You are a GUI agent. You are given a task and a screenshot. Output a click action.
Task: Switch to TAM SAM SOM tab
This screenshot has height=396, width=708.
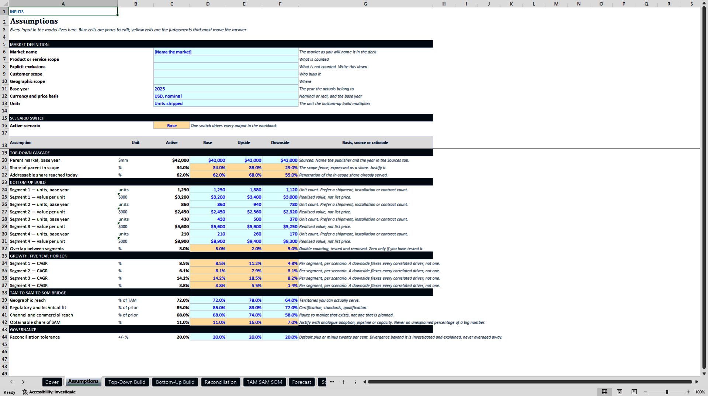[264, 382]
